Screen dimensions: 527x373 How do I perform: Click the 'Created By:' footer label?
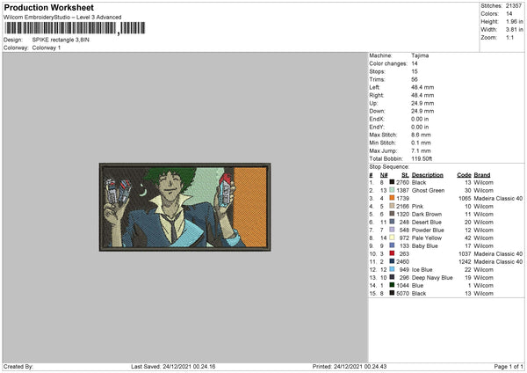(18, 366)
